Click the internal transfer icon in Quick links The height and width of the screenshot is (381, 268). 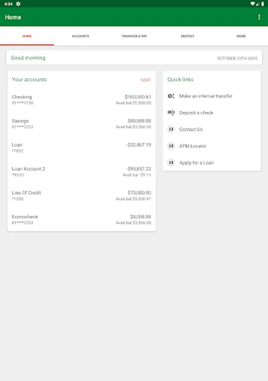point(171,96)
